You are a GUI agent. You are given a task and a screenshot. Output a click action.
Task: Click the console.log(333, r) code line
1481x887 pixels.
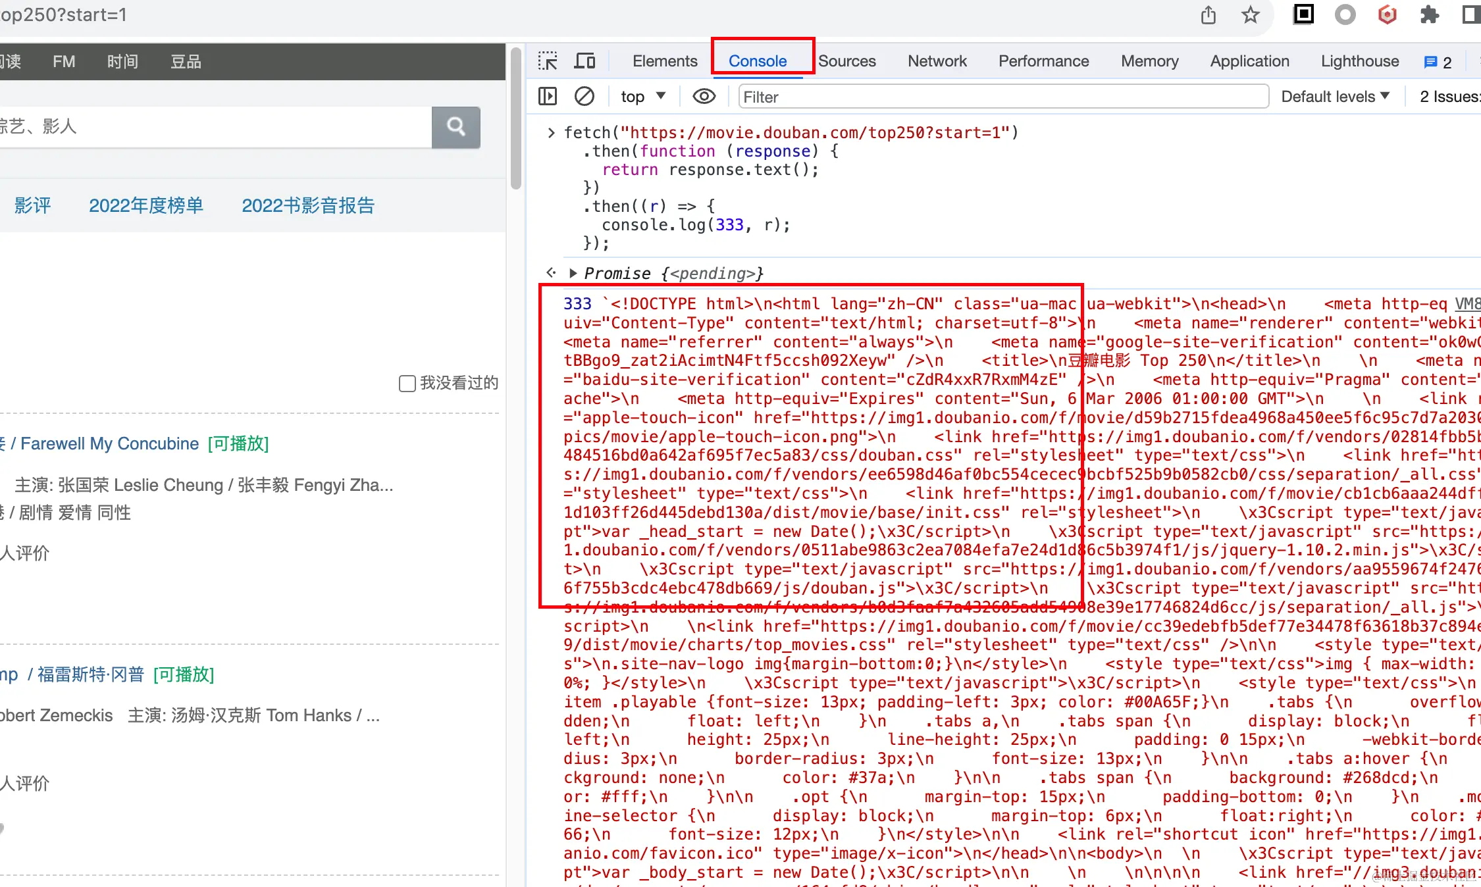click(x=696, y=225)
